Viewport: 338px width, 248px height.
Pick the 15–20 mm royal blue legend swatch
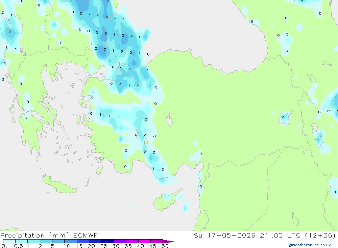pyautogui.click(x=83, y=241)
